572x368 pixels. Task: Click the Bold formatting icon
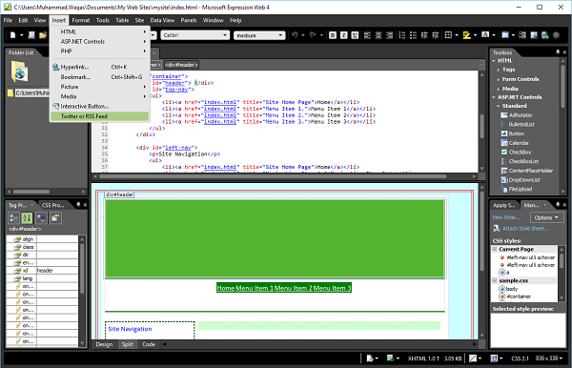pos(333,35)
